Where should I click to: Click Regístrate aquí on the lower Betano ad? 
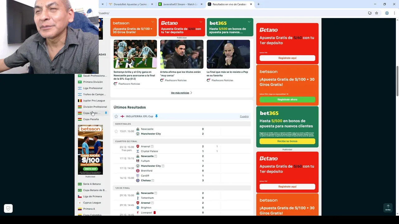(287, 187)
